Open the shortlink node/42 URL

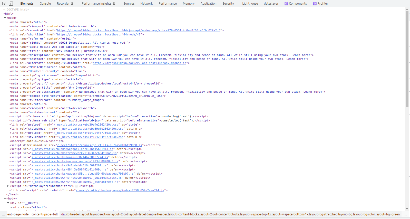pyautogui.click(x=99, y=34)
